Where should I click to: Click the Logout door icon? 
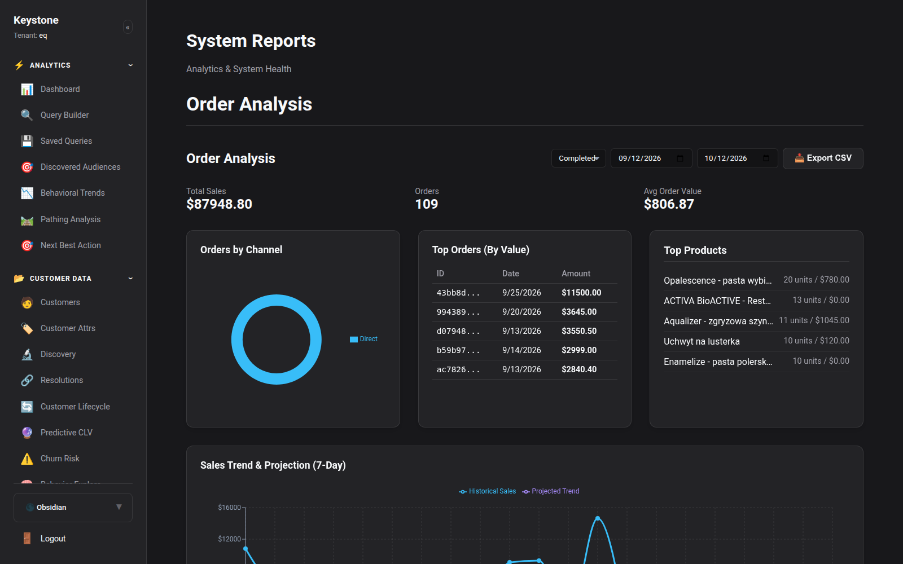pos(27,539)
